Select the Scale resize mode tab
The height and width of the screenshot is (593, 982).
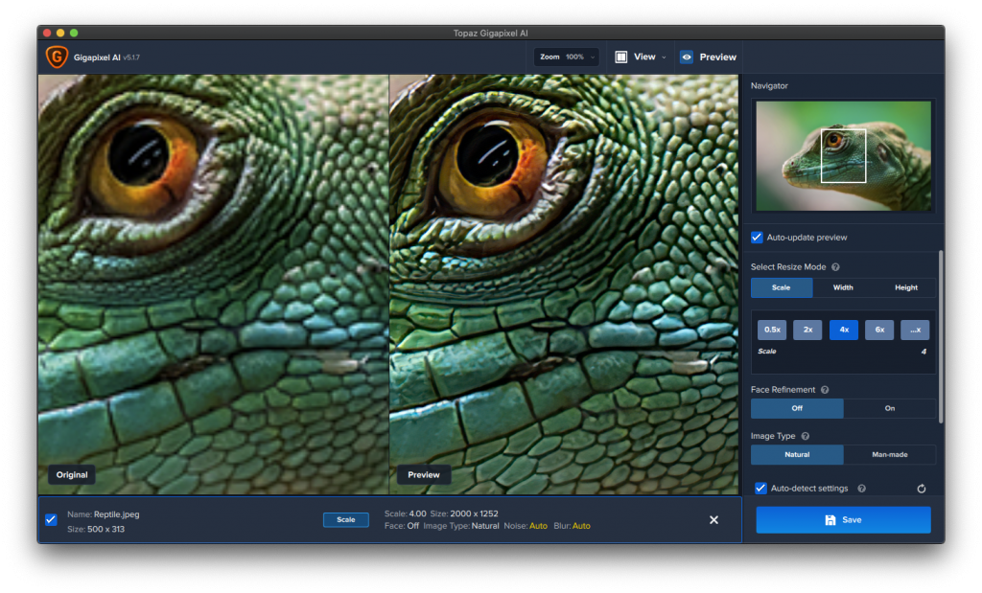click(782, 287)
